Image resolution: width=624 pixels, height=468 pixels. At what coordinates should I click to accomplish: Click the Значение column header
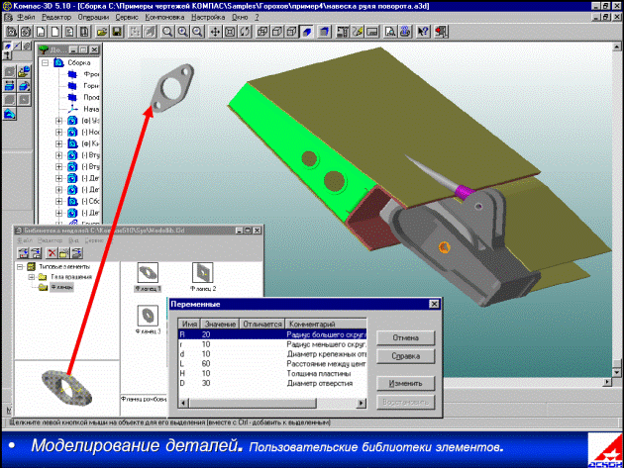(x=220, y=325)
